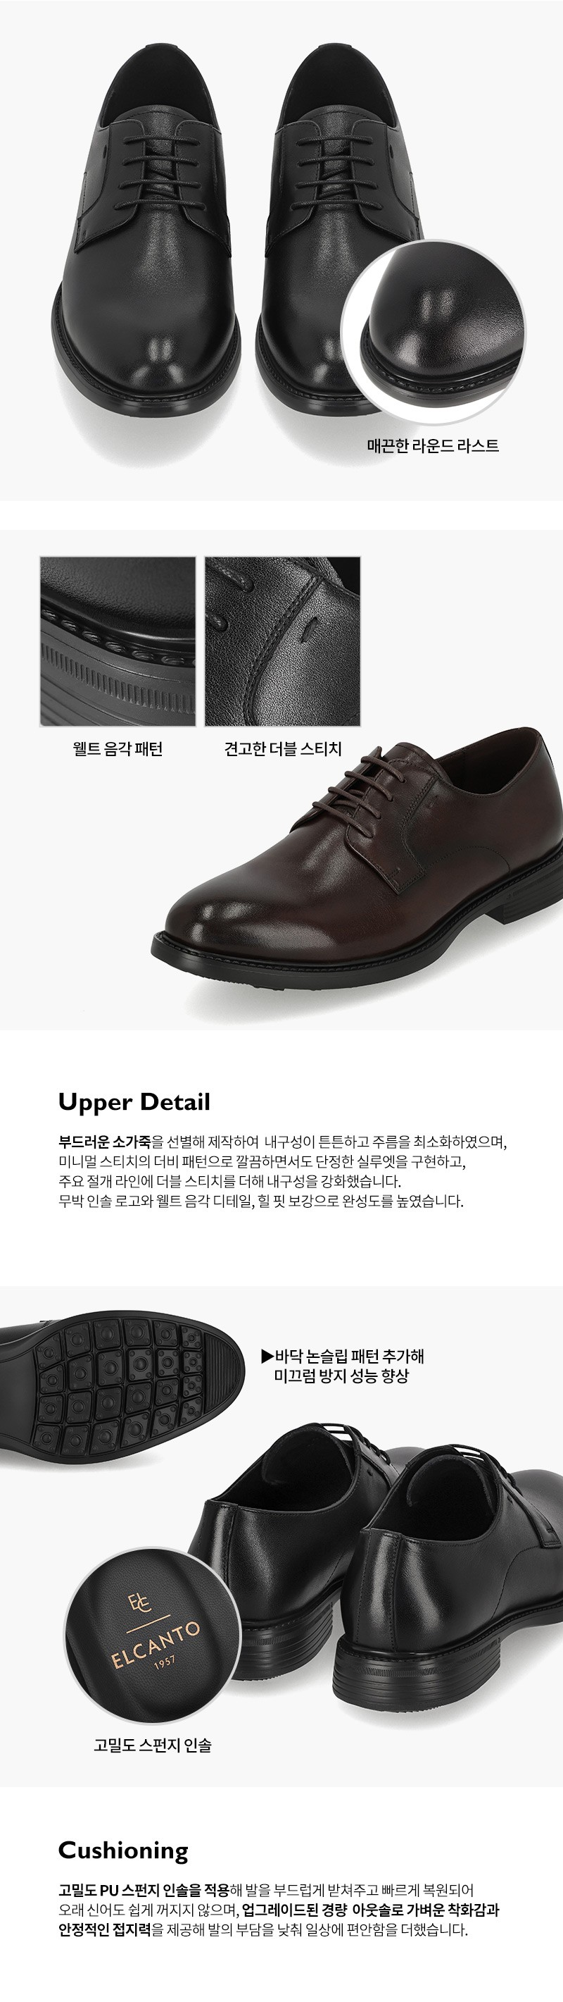Click the bold 부드러운 소가죽 text

[105, 1142]
